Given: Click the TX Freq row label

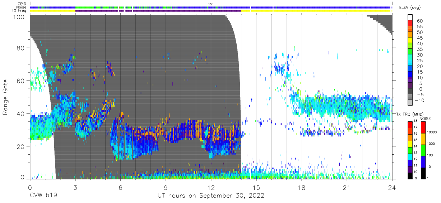Looking at the screenshot, I should (x=20, y=10).
